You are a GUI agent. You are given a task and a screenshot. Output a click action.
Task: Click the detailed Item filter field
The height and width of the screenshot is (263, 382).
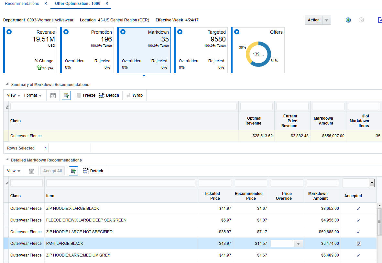pyautogui.click(x=121, y=183)
